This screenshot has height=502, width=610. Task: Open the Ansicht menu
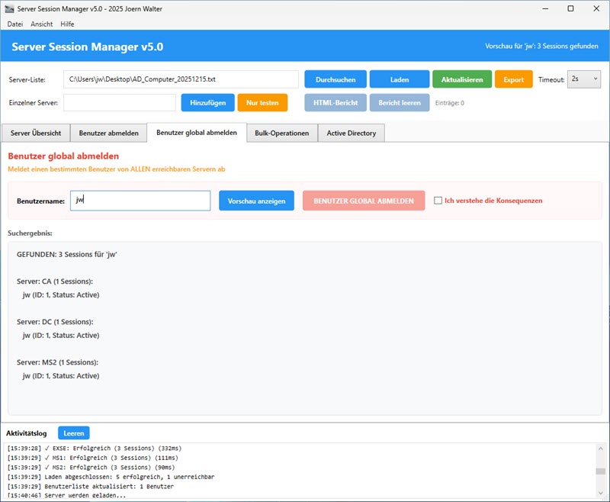click(x=42, y=24)
